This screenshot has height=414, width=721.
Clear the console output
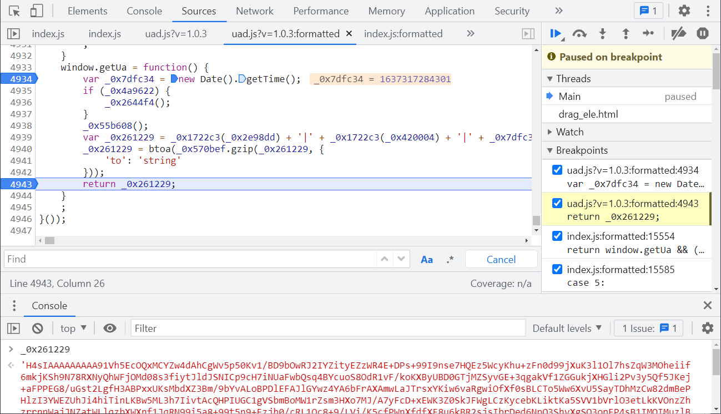click(37, 329)
